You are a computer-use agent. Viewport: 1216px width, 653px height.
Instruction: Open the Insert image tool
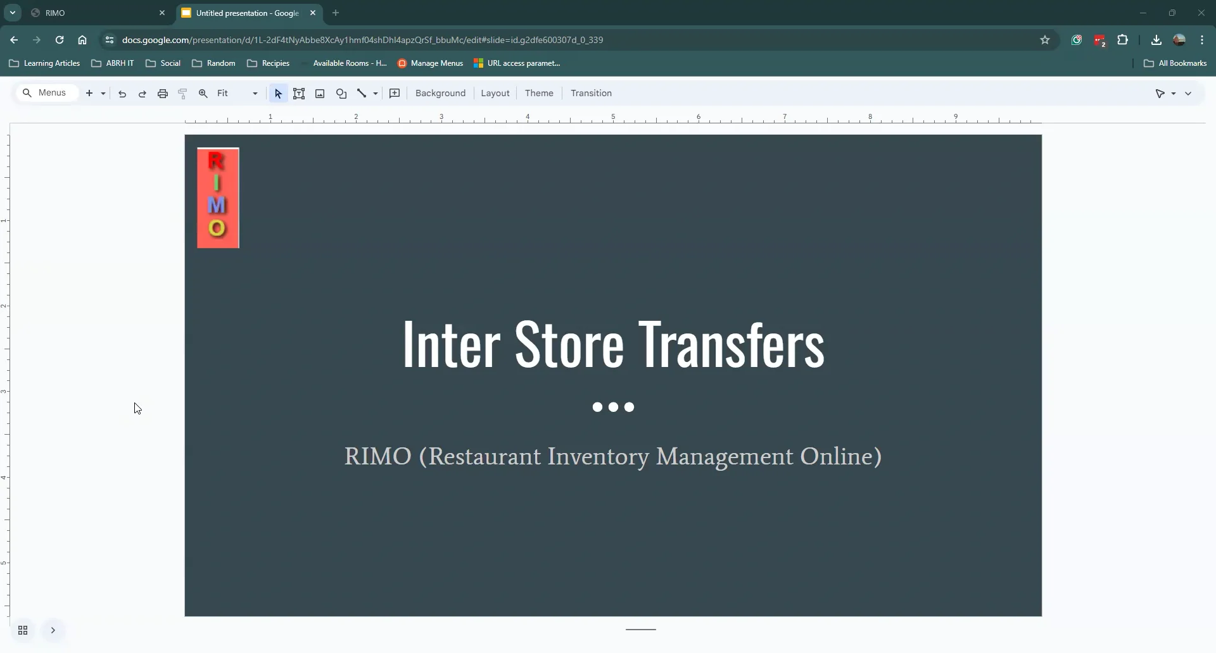pos(320,93)
